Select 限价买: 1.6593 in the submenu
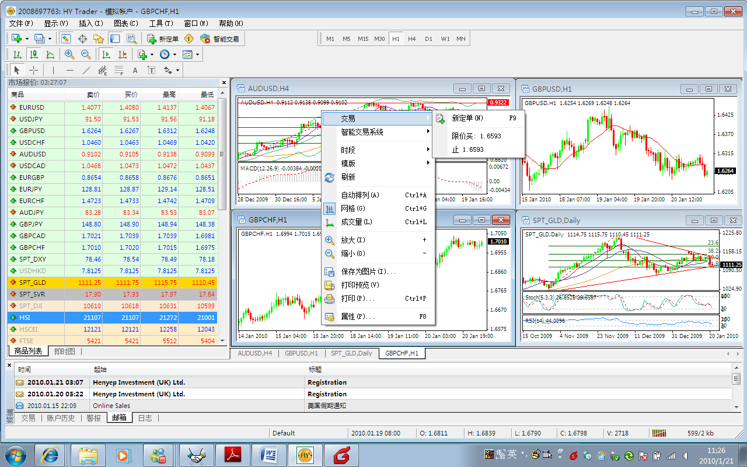 pyautogui.click(x=478, y=136)
